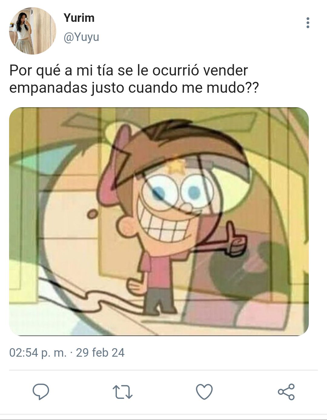Click the 02:54 p. m. timestamp
The height and width of the screenshot is (420, 327).
click(x=38, y=353)
